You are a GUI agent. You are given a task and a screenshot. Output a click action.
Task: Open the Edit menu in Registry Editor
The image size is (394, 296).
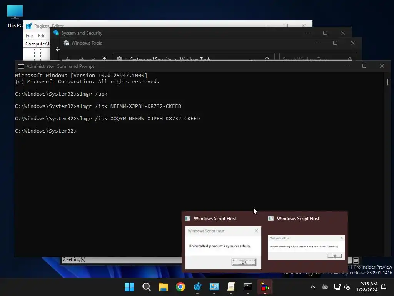point(42,36)
